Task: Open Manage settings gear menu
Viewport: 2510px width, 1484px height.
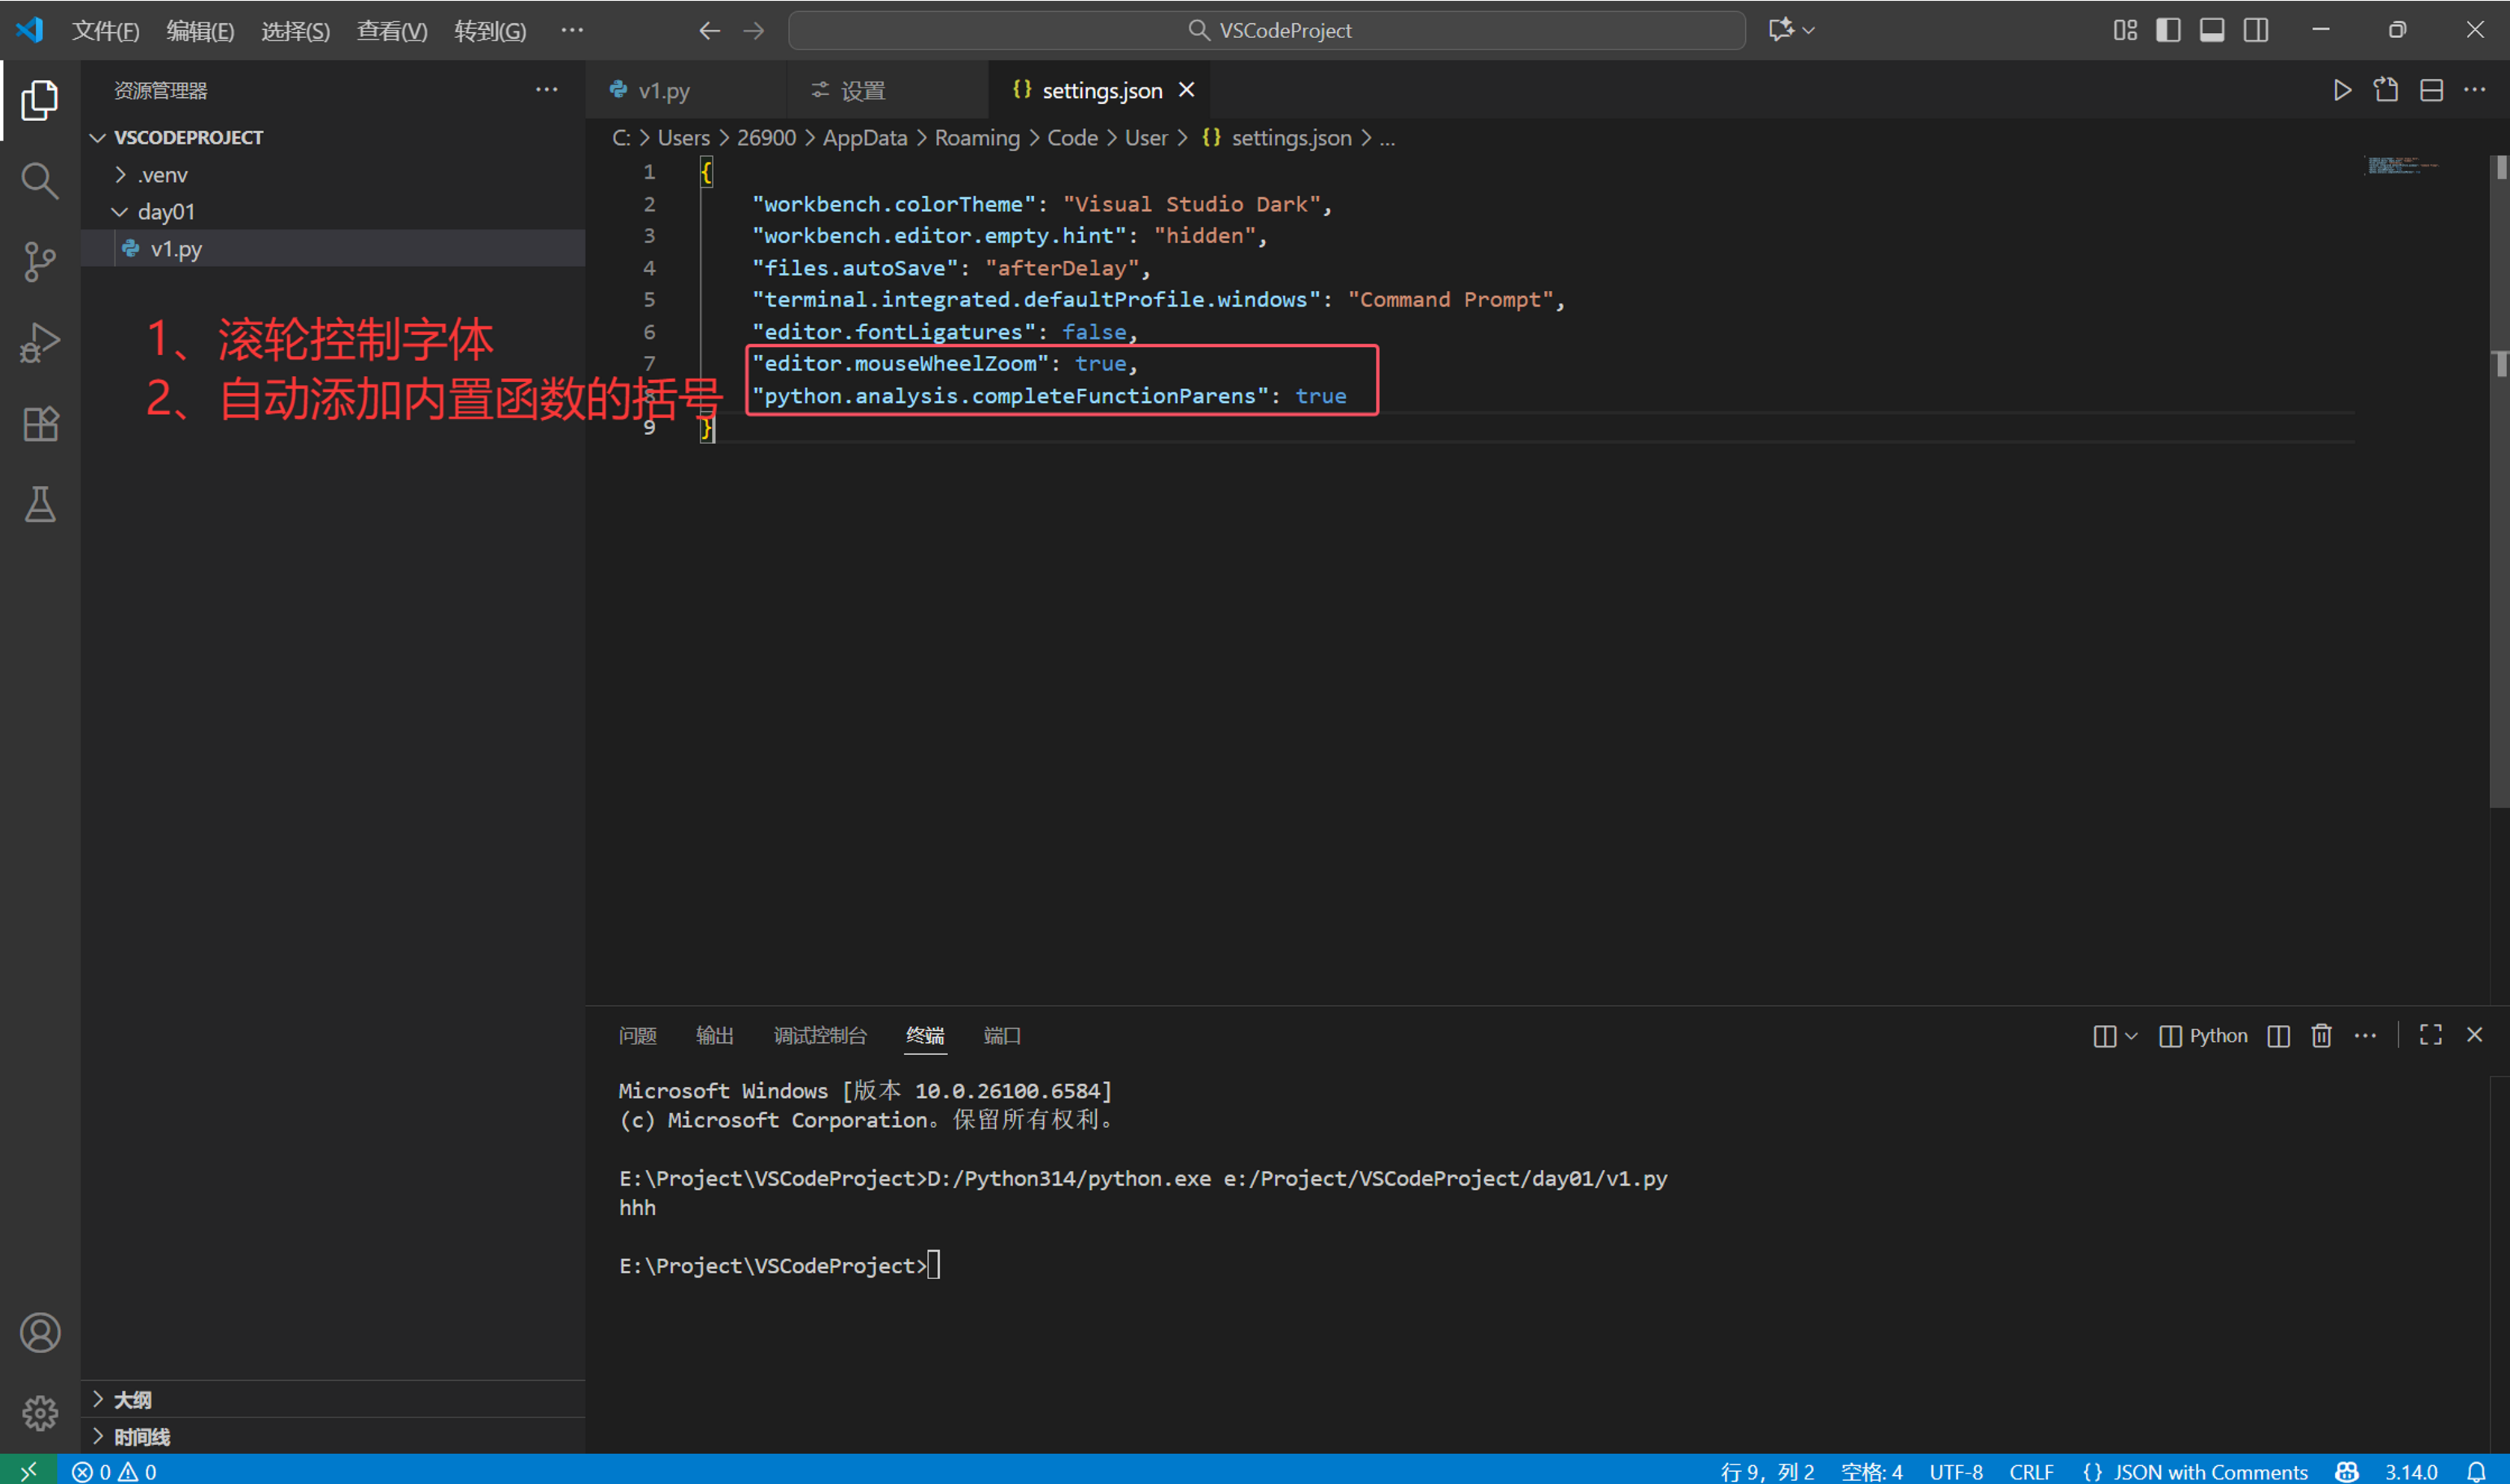Action: click(39, 1413)
